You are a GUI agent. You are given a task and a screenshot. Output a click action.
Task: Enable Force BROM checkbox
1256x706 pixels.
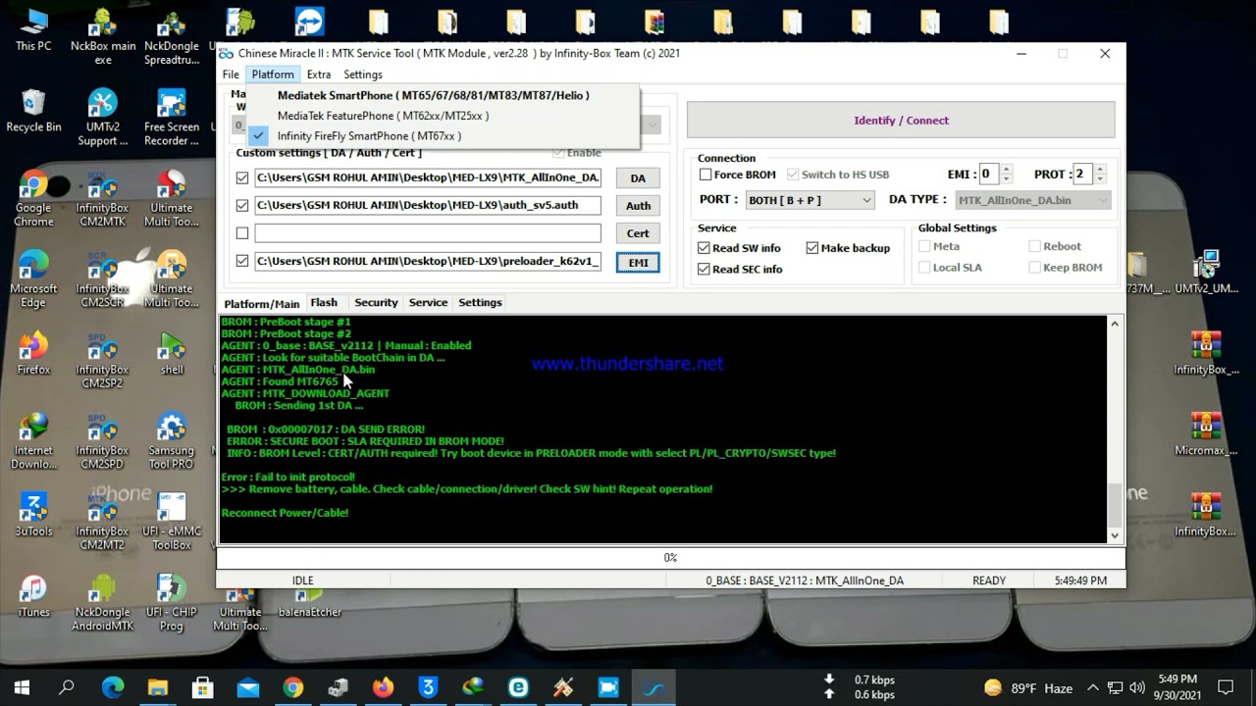point(706,175)
